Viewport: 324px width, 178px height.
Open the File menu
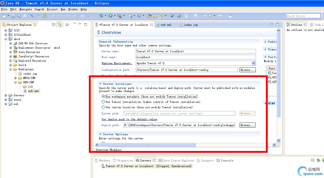tap(4, 9)
